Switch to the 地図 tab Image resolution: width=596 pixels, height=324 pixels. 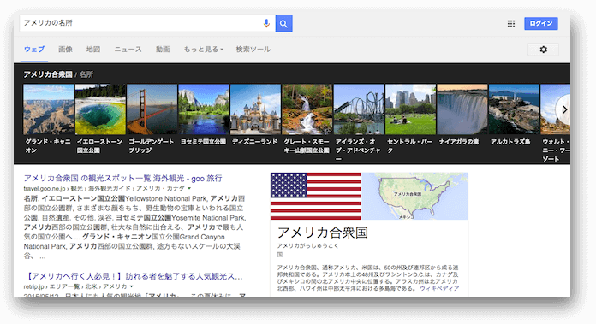coord(93,49)
